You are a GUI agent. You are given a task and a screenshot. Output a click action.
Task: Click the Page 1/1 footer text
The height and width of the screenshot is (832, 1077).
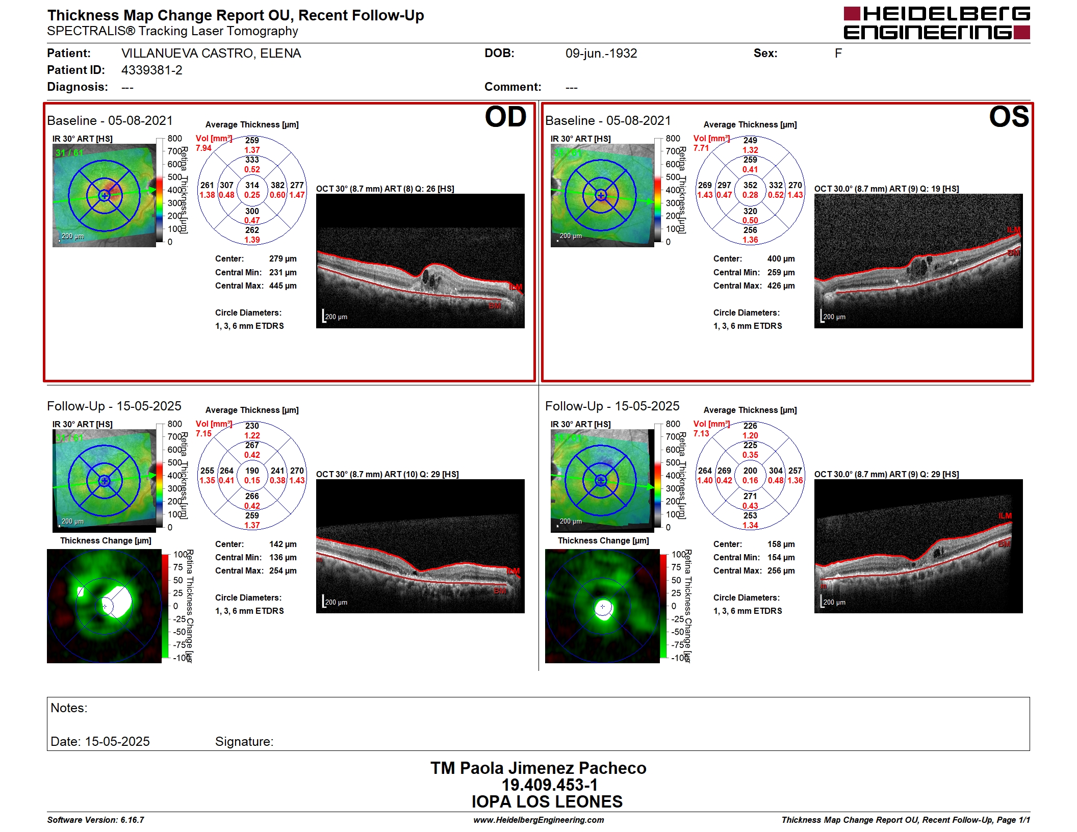pos(1013,820)
